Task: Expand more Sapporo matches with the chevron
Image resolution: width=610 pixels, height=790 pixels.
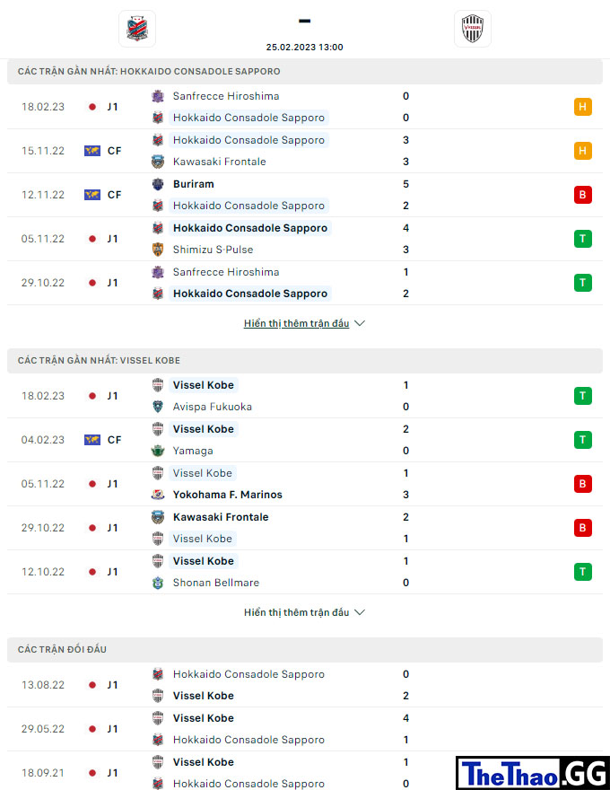Action: pos(360,323)
